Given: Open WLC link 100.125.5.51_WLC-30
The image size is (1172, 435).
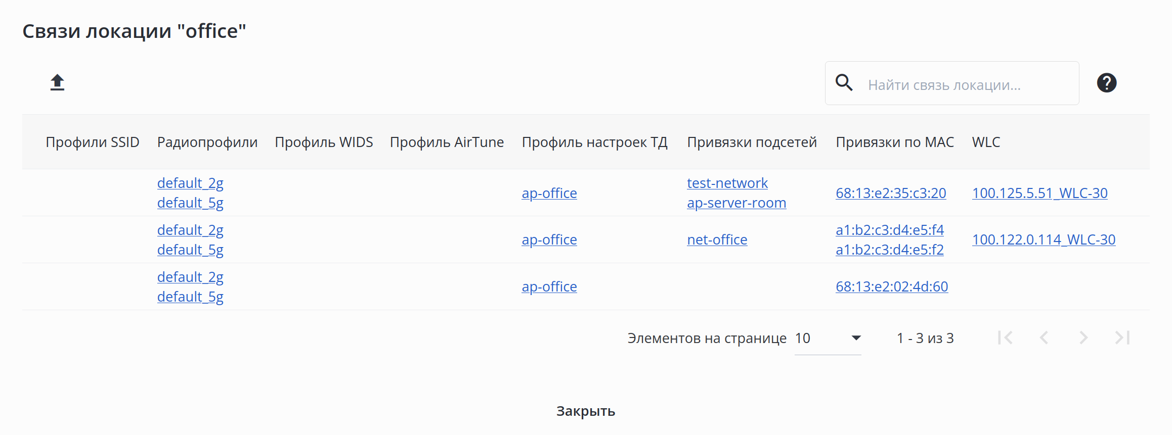Looking at the screenshot, I should (x=1039, y=193).
